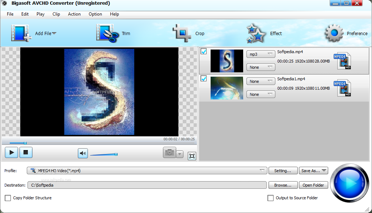Open lower None dropdown for Softpedia.mp4

(x=261, y=67)
